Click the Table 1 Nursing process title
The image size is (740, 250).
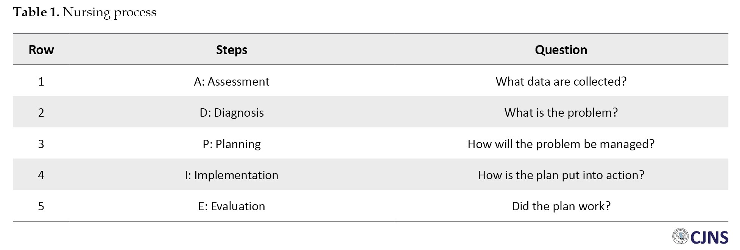85,12
